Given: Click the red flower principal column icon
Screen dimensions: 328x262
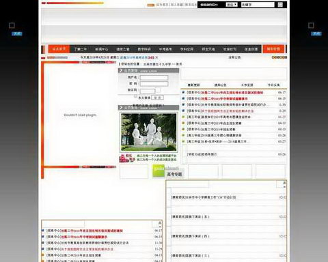Looking at the screenshot, I should tap(126, 158).
